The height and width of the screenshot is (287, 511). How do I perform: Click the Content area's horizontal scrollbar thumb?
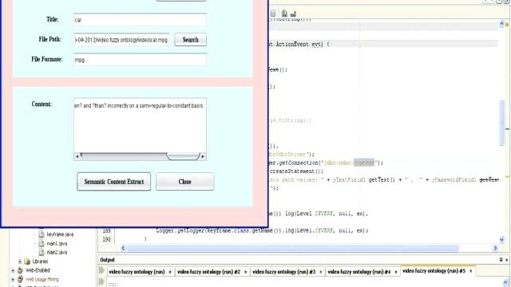pos(183,156)
